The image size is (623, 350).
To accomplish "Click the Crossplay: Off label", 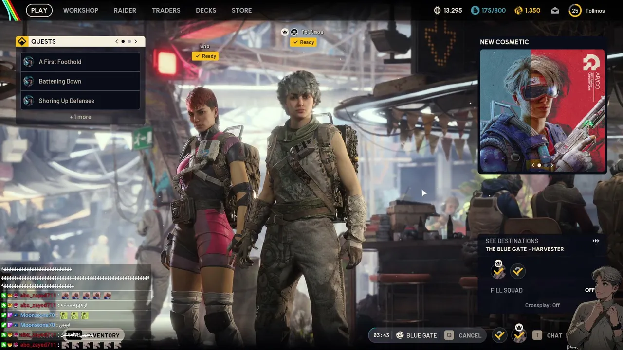I will [x=542, y=305].
